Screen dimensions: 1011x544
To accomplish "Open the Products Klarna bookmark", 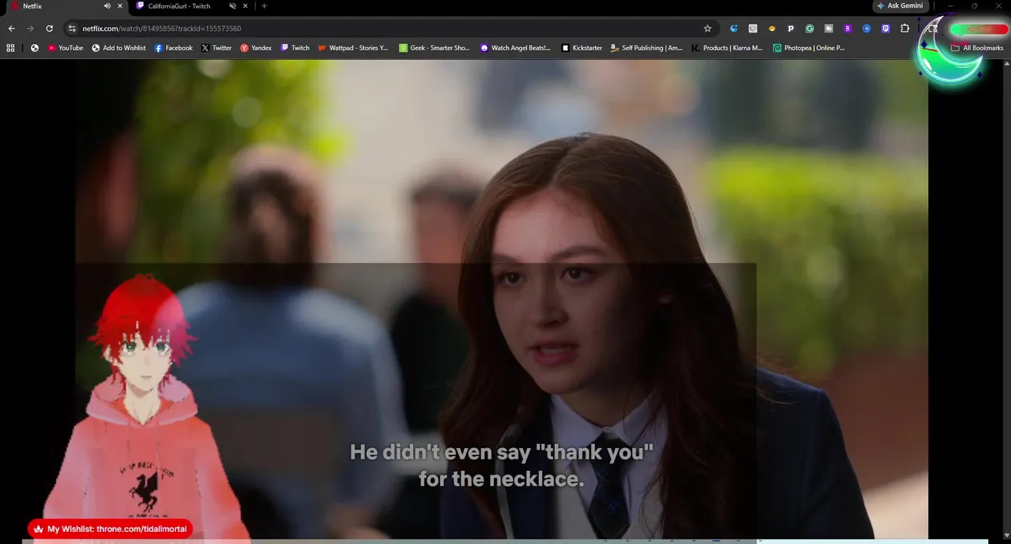I will pos(727,48).
